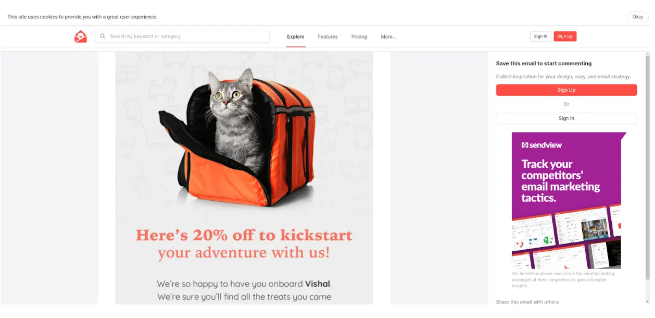Screen dimensions: 655x318
Task: Go to the Pricing page
Action: pyautogui.click(x=359, y=37)
